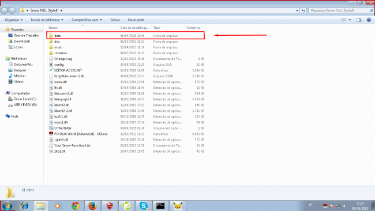Launch Firefox from taskbar
The height and width of the screenshot is (211, 375).
tap(92, 206)
